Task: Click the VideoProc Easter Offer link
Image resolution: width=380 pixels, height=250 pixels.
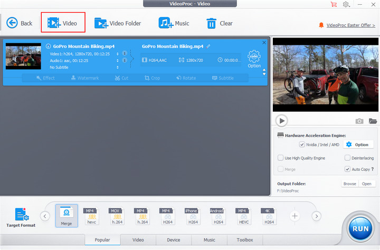Action: (x=350, y=25)
